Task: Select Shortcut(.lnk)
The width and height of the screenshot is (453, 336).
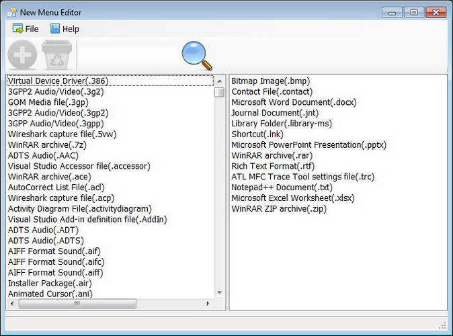Action: (338, 134)
